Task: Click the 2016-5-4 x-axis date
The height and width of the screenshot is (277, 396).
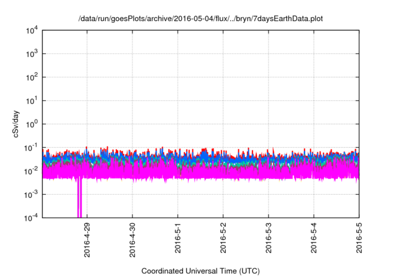Action: (314, 238)
